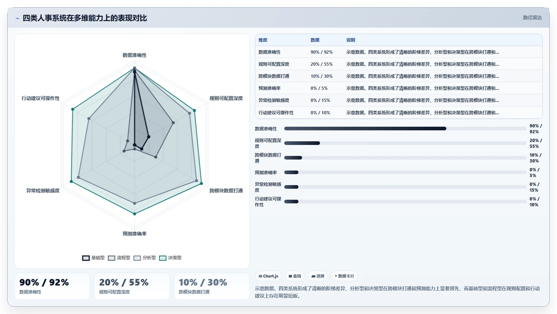Click the 跨模块数据打通 progress bar
The height and width of the screenshot is (314, 557).
click(x=405, y=158)
